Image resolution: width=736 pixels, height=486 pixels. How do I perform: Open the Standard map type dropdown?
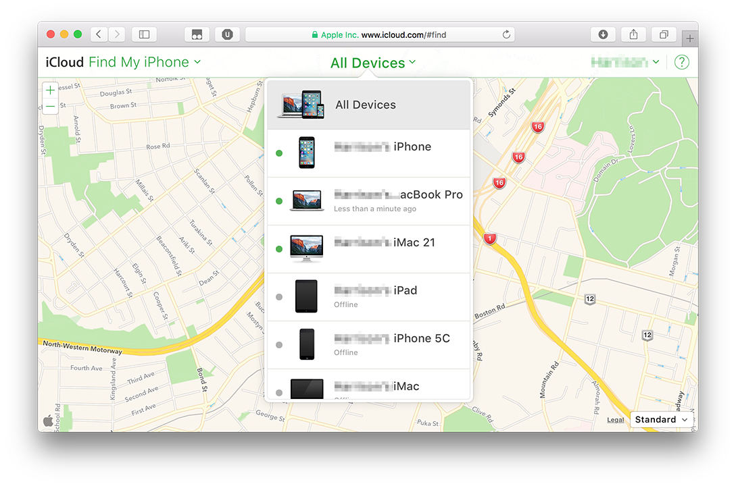(x=662, y=419)
